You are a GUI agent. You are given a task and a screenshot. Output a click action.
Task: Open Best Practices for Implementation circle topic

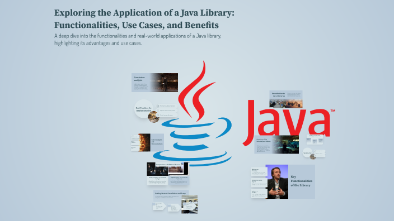click(x=143, y=109)
